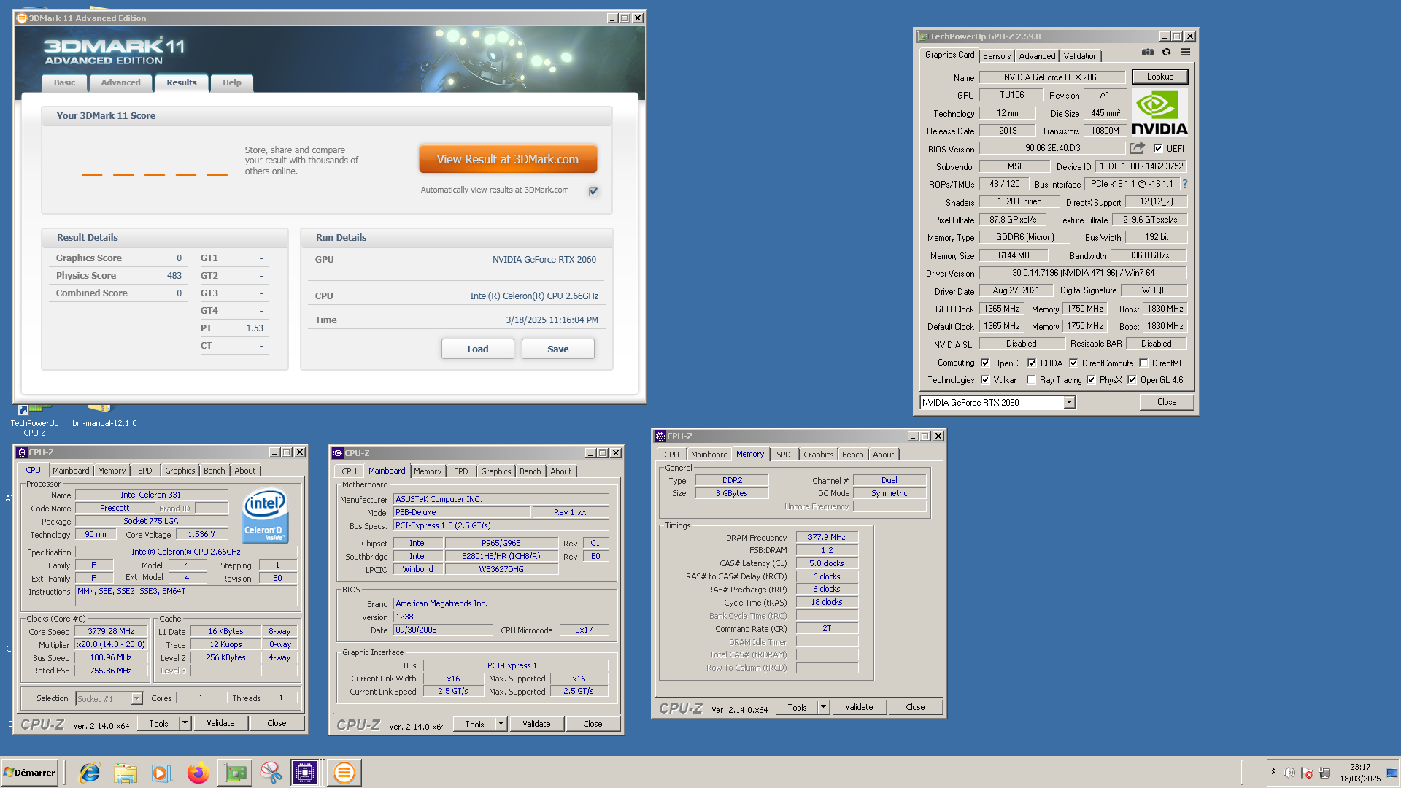Viewport: 1401px width, 788px height.
Task: Click Lookup in GPU-Z
Action: point(1160,77)
